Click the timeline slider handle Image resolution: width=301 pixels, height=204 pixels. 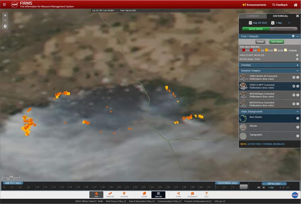pyautogui.click(x=243, y=187)
